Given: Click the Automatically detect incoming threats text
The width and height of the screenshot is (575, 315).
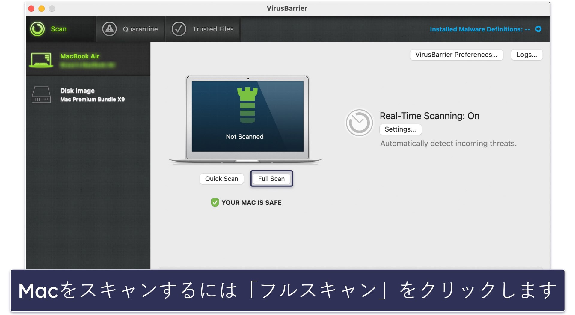Looking at the screenshot, I should (448, 144).
